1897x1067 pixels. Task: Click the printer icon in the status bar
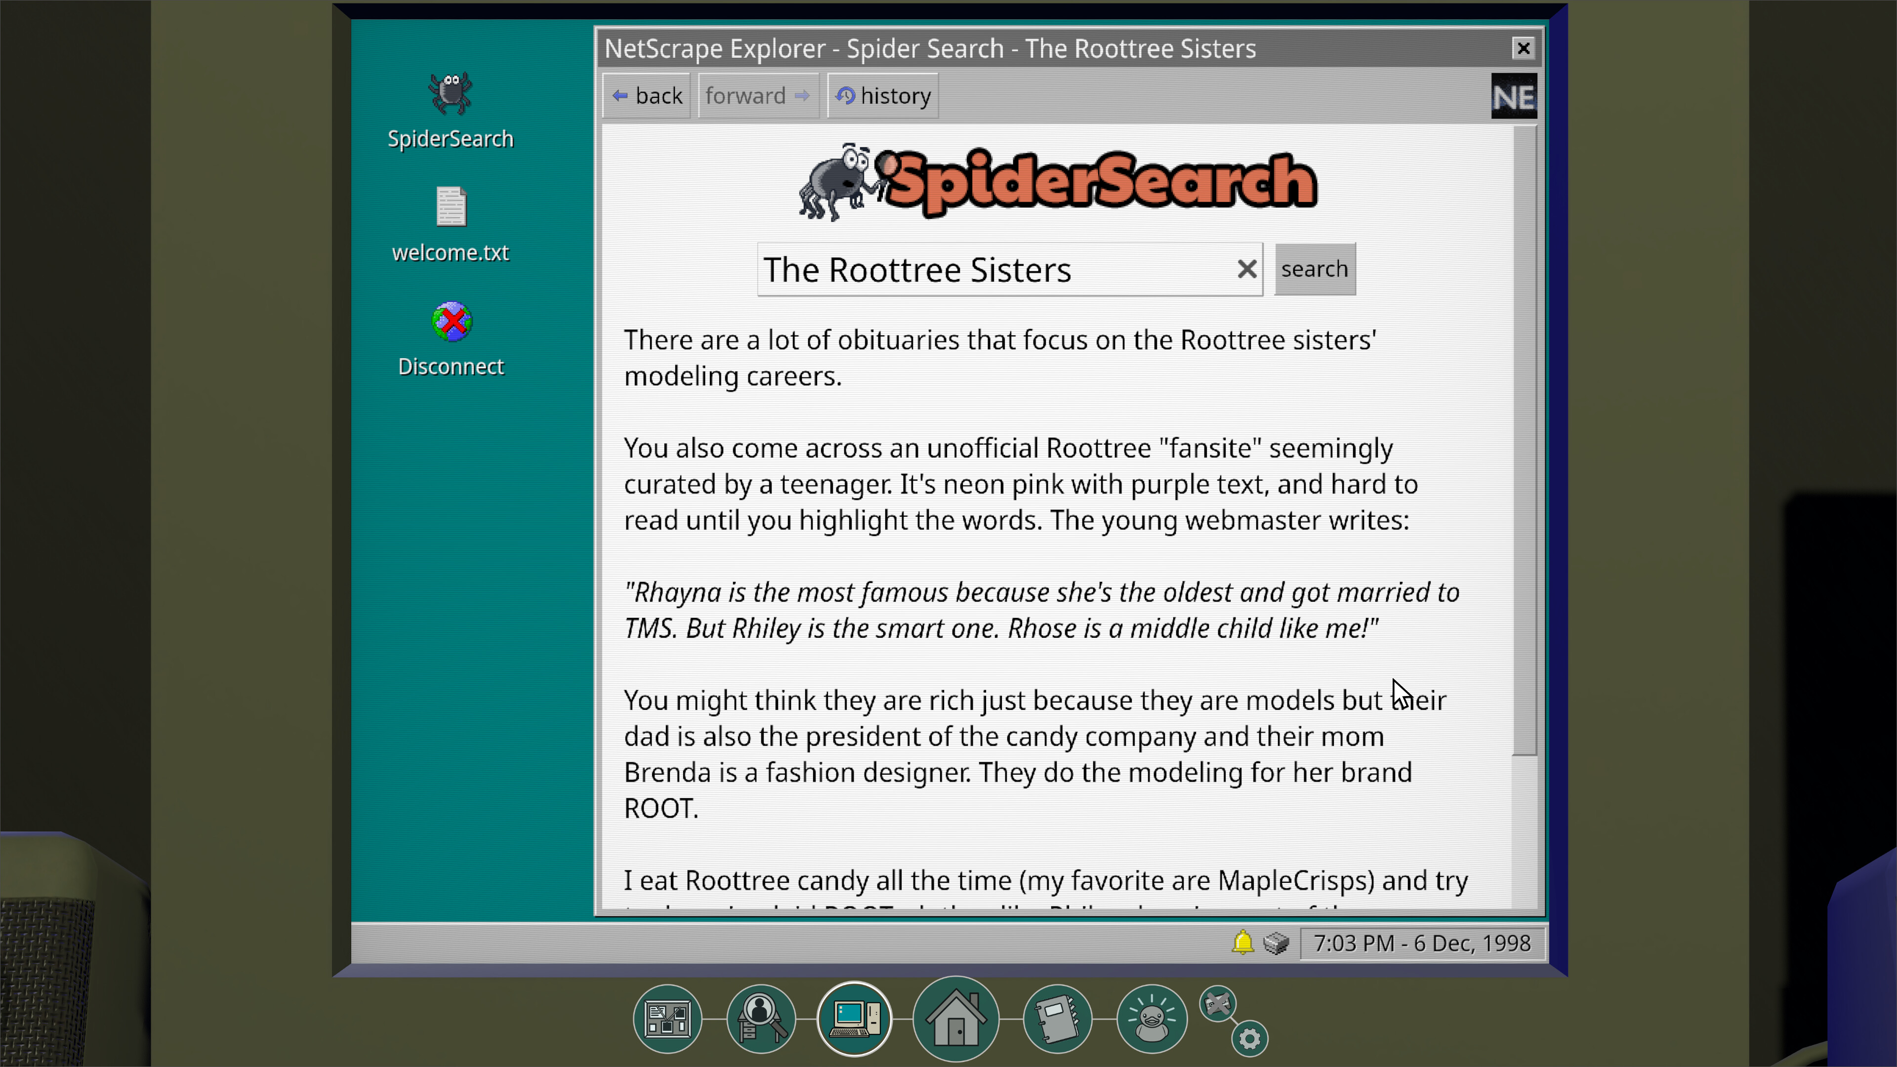click(x=1276, y=943)
